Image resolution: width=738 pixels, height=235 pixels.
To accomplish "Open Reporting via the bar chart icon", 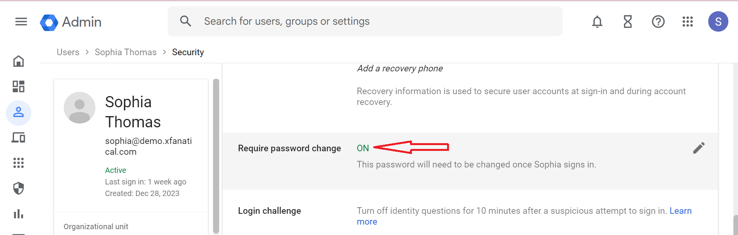I will point(18,214).
